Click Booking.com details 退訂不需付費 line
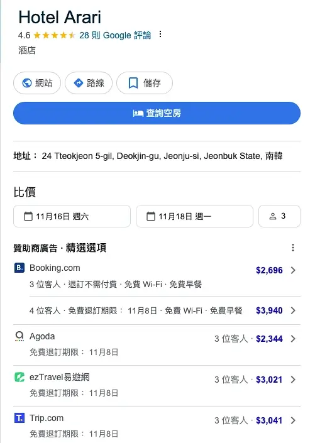Image resolution: width=315 pixels, height=443 pixels. pyautogui.click(x=115, y=284)
